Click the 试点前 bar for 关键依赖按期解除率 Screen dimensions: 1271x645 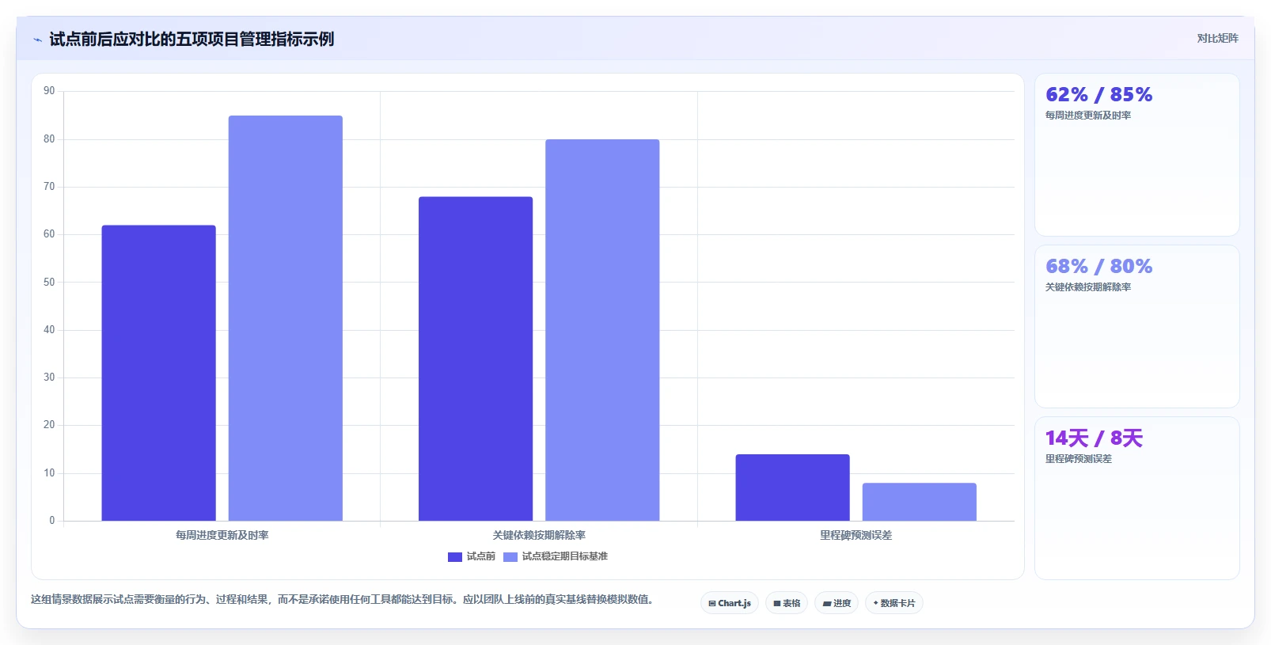pos(476,359)
